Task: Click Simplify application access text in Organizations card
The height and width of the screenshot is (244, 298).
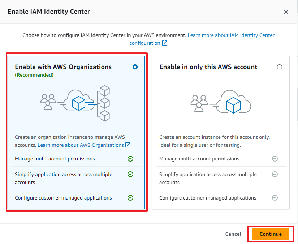Action: (64, 178)
